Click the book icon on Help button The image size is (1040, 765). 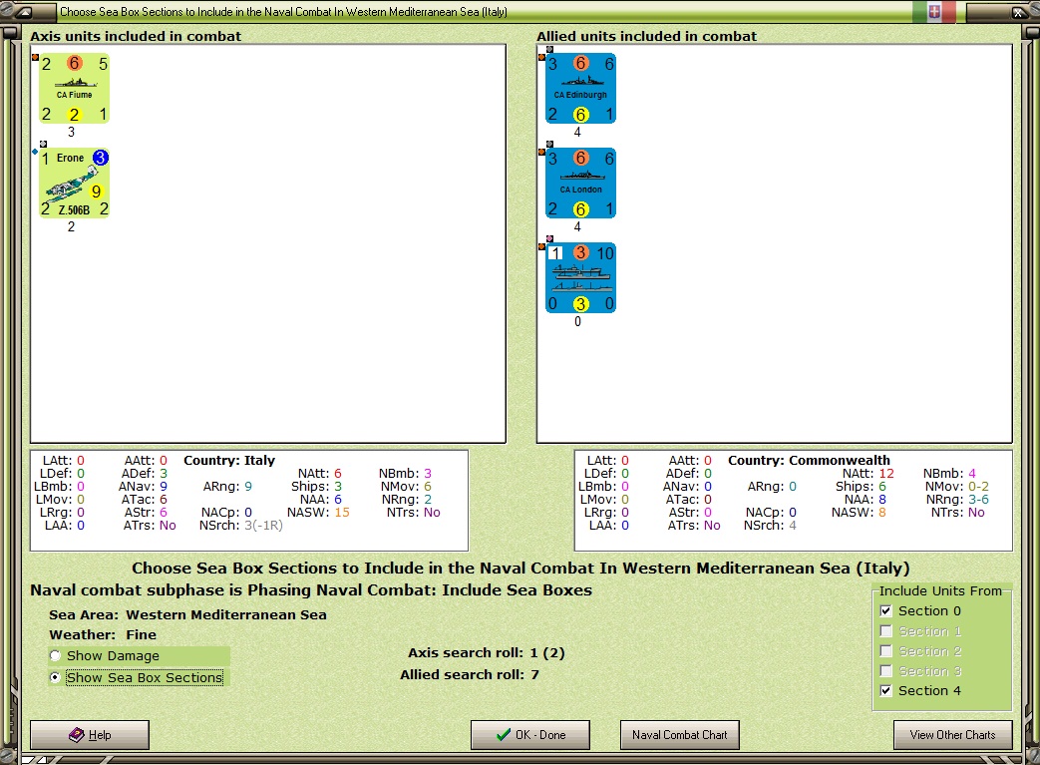[x=76, y=734]
